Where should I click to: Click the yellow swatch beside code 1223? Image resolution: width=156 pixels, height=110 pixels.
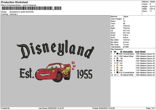pos(118,65)
